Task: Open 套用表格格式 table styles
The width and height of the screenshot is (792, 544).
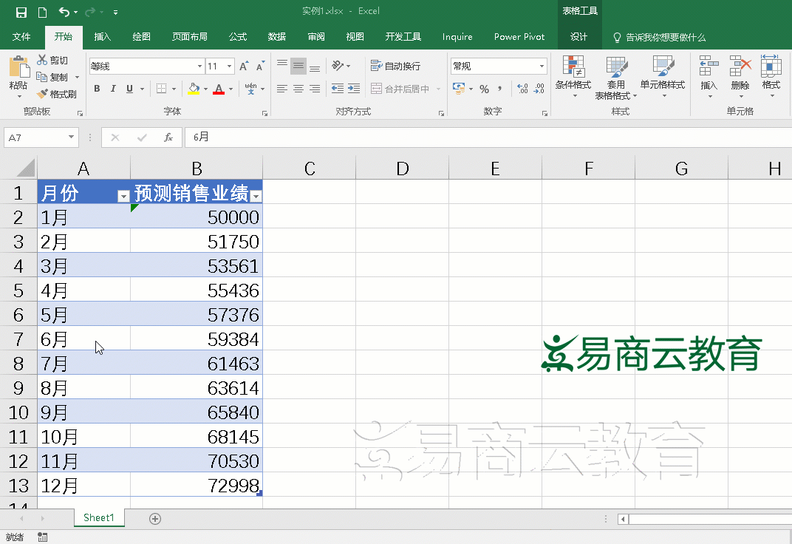Action: [616, 78]
